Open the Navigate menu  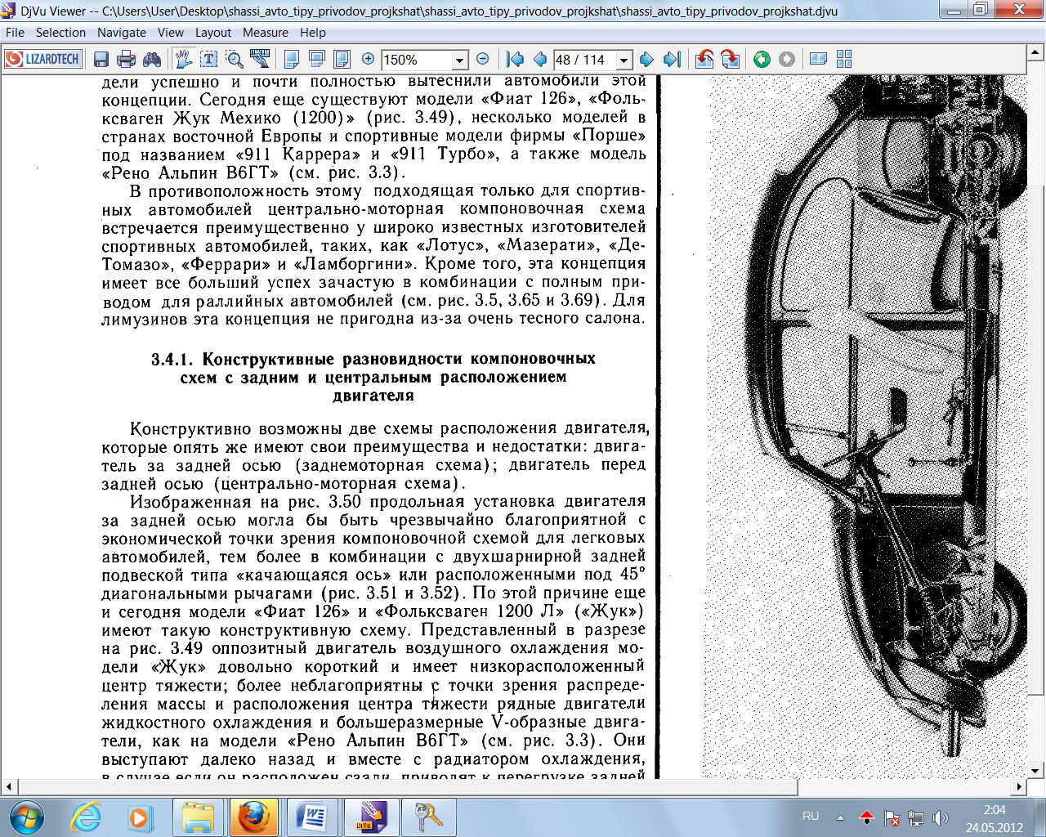122,33
